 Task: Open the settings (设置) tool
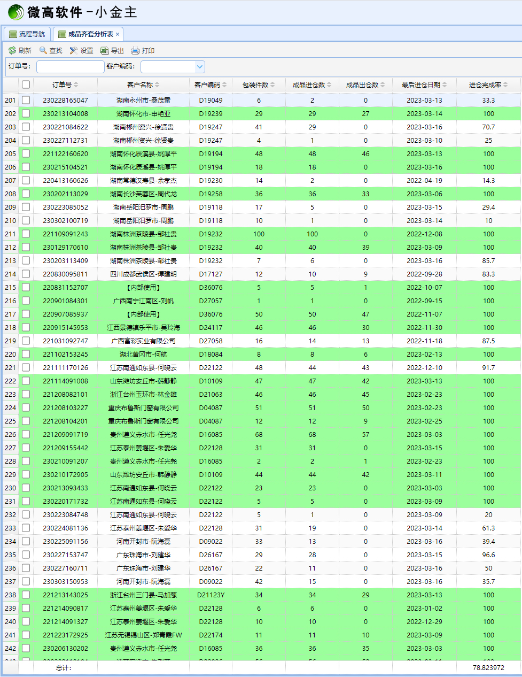pyautogui.click(x=74, y=50)
